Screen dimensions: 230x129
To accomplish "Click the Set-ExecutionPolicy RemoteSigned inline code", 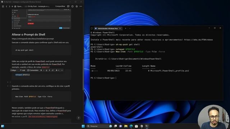I will (43, 117).
